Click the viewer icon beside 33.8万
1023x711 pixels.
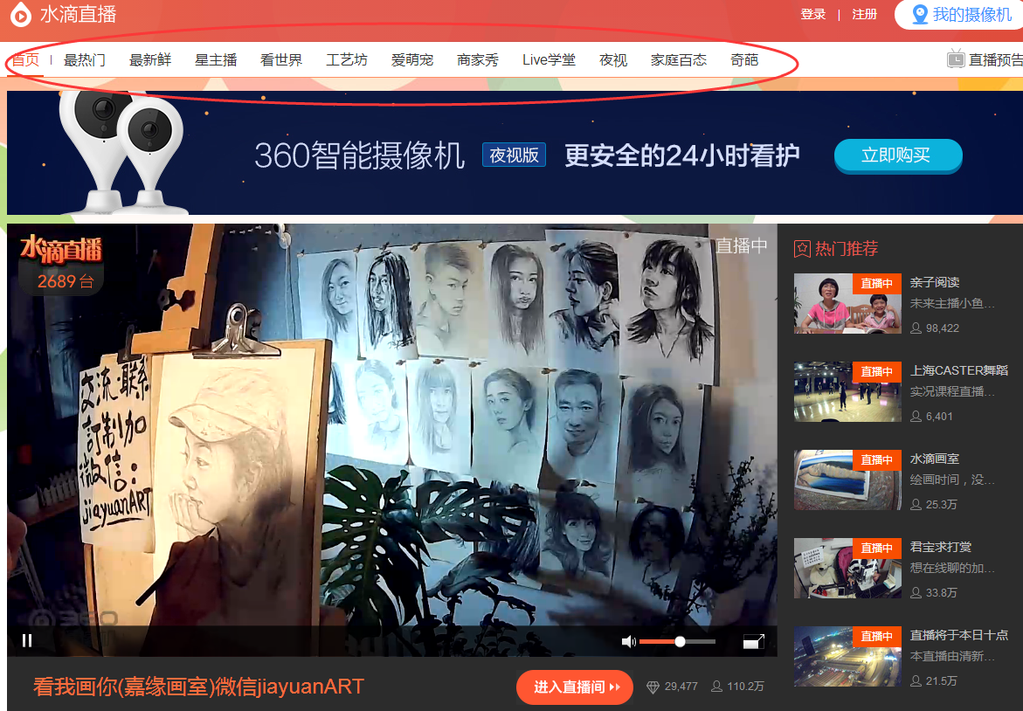click(x=916, y=592)
